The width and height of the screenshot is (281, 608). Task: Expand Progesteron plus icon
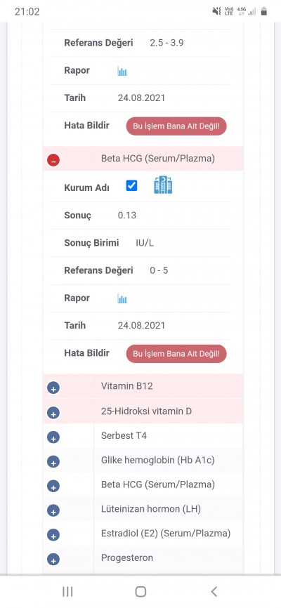tap(53, 560)
